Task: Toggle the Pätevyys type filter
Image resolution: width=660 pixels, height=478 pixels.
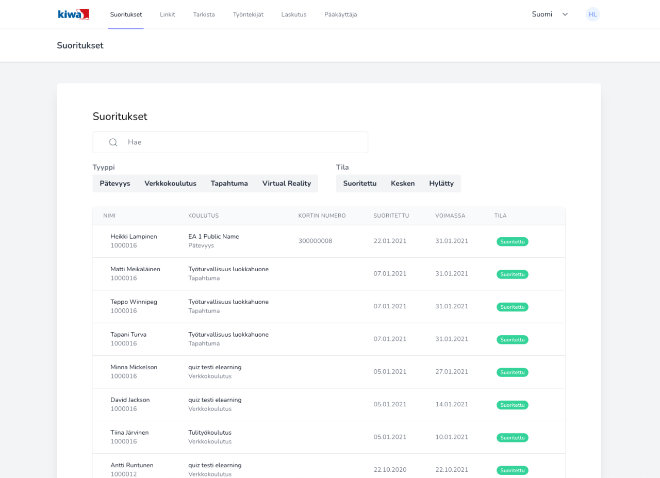Action: point(115,184)
